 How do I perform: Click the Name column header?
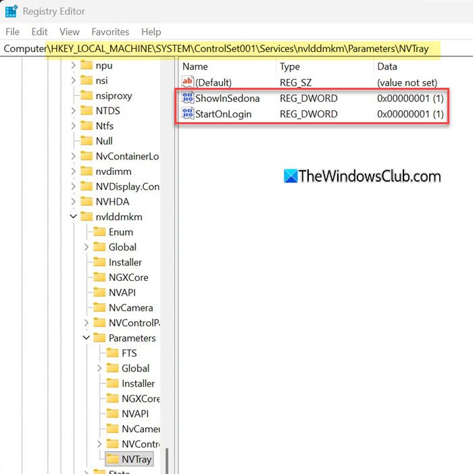pos(195,66)
